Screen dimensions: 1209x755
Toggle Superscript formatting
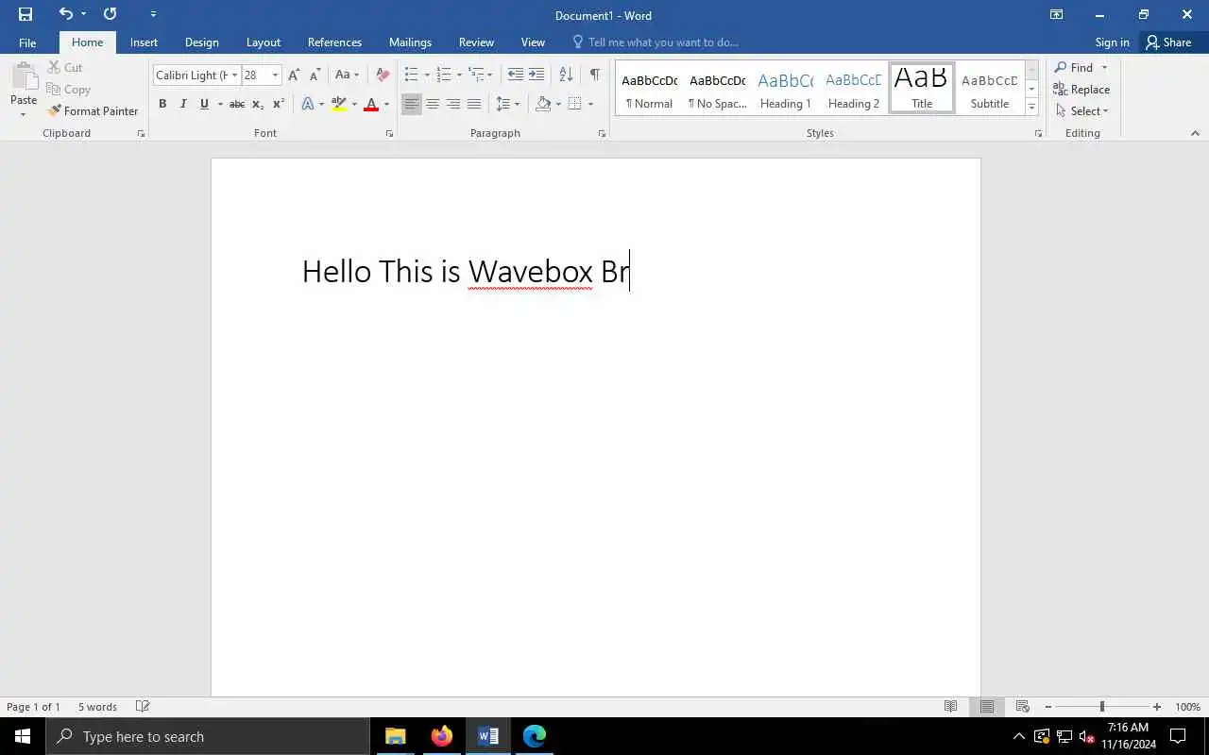(279, 104)
